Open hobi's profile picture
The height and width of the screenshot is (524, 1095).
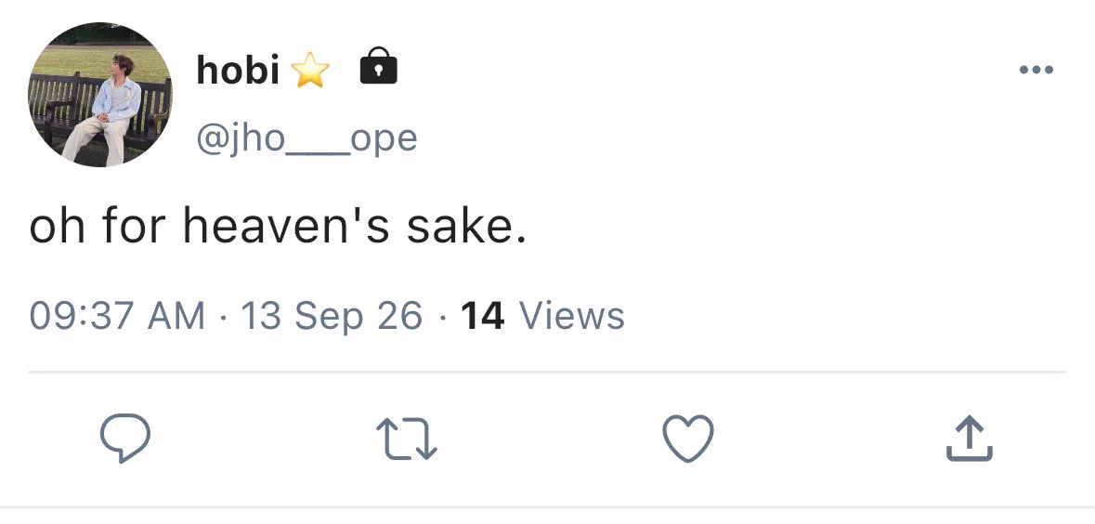[100, 95]
